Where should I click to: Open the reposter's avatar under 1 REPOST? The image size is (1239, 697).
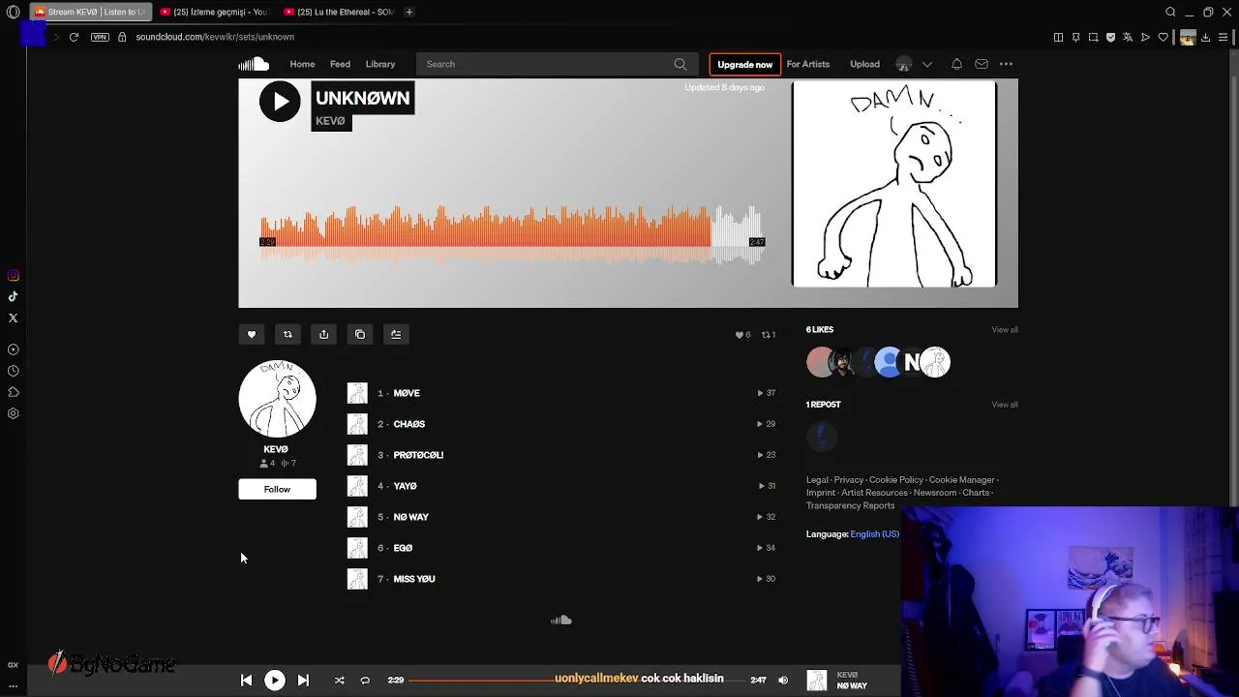tap(822, 437)
